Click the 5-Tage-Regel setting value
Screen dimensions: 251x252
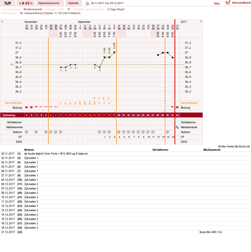(116, 9)
